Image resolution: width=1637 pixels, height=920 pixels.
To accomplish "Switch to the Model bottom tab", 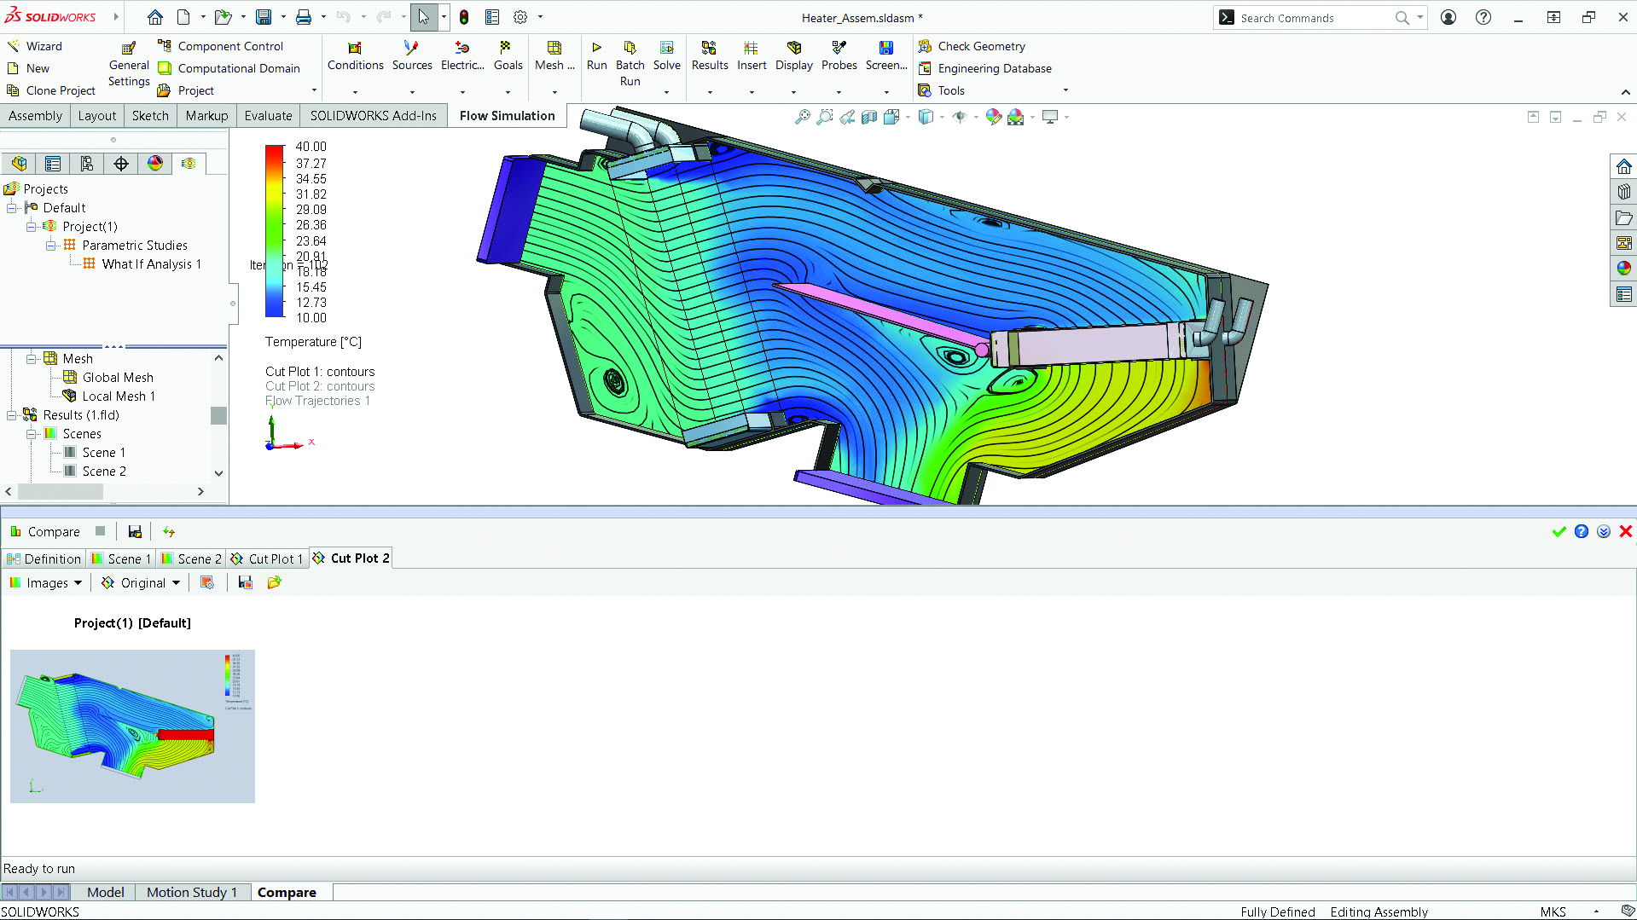I will (105, 893).
